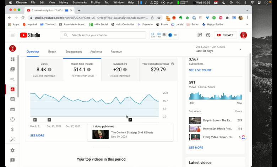Switch to the Reach tab
The width and height of the screenshot is (277, 167).
click(x=52, y=52)
